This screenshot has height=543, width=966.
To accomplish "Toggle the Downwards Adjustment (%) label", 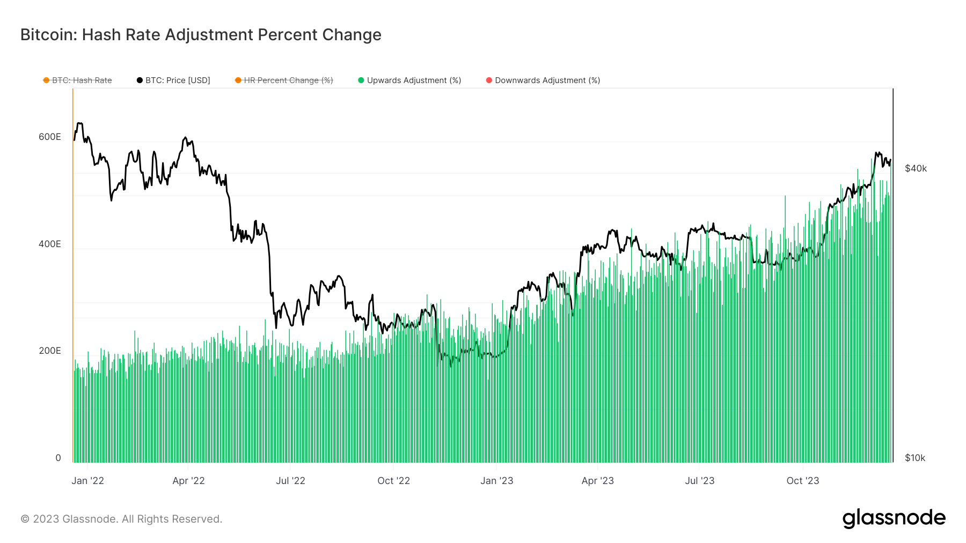I will click(547, 80).
